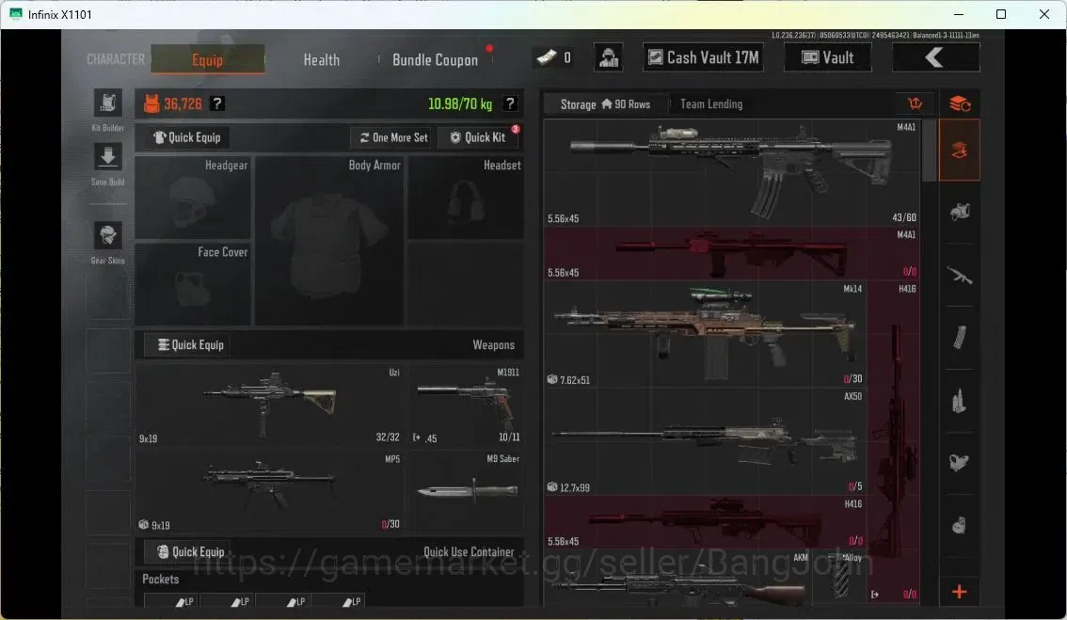Select the AX50 sniper rifle in storage
Image resolution: width=1067 pixels, height=620 pixels.
pos(705,441)
